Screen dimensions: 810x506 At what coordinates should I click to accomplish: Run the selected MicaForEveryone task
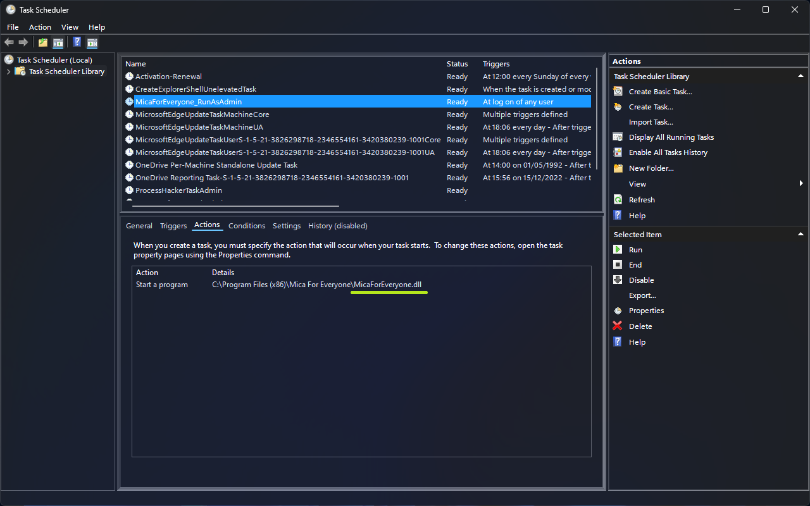pyautogui.click(x=637, y=249)
